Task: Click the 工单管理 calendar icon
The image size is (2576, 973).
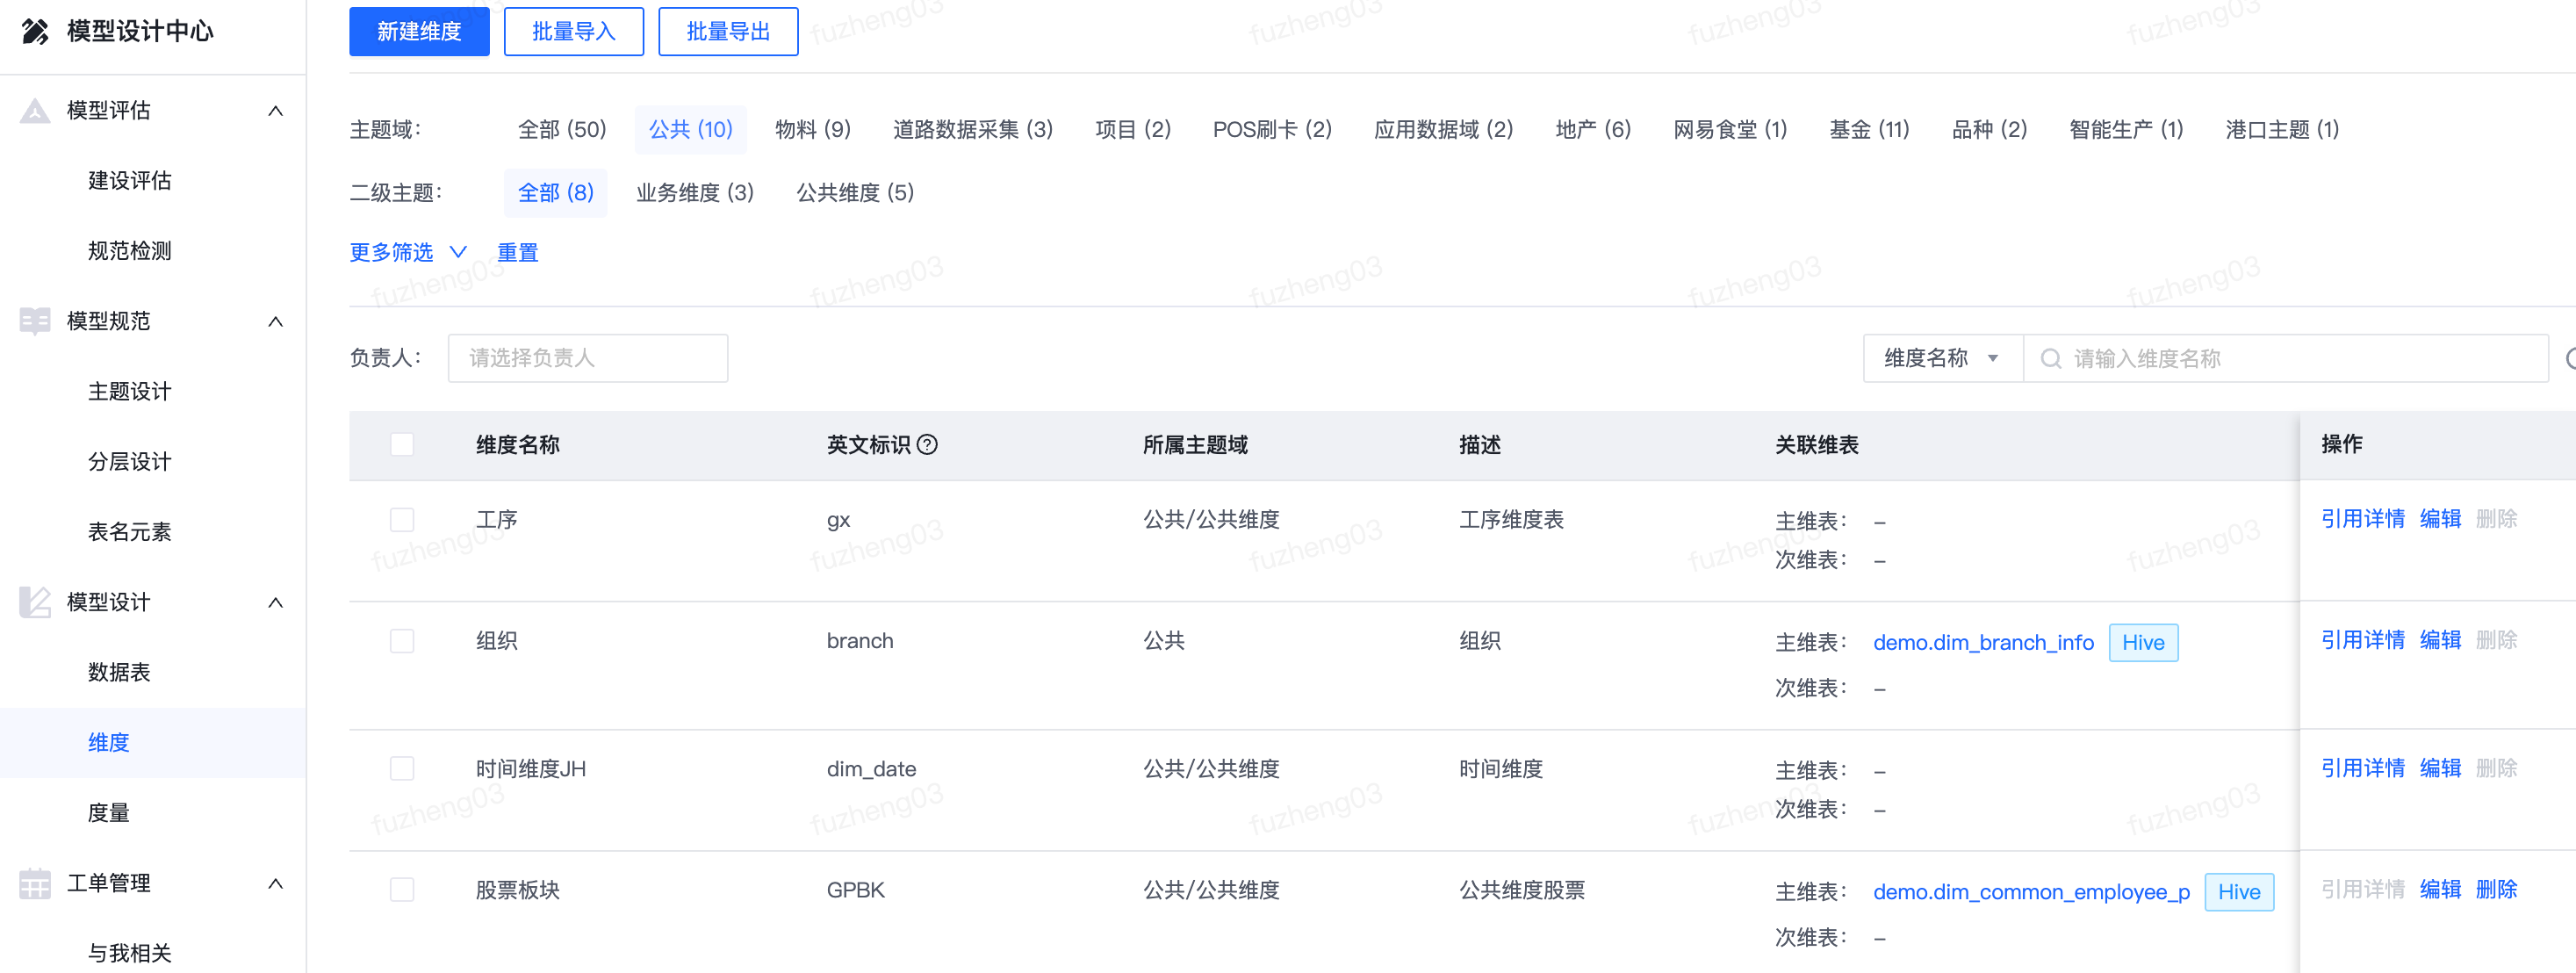Action: (34, 883)
